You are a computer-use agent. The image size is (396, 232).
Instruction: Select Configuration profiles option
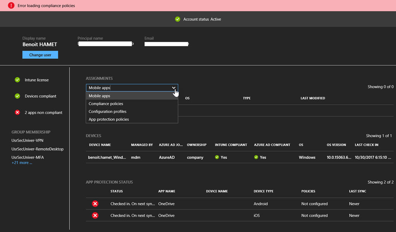tap(108, 111)
